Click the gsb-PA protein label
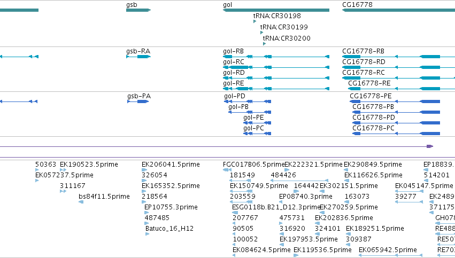The width and height of the screenshot is (455, 258). tap(139, 96)
